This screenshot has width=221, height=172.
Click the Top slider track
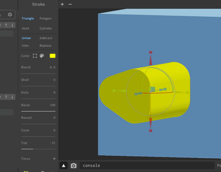(38, 149)
